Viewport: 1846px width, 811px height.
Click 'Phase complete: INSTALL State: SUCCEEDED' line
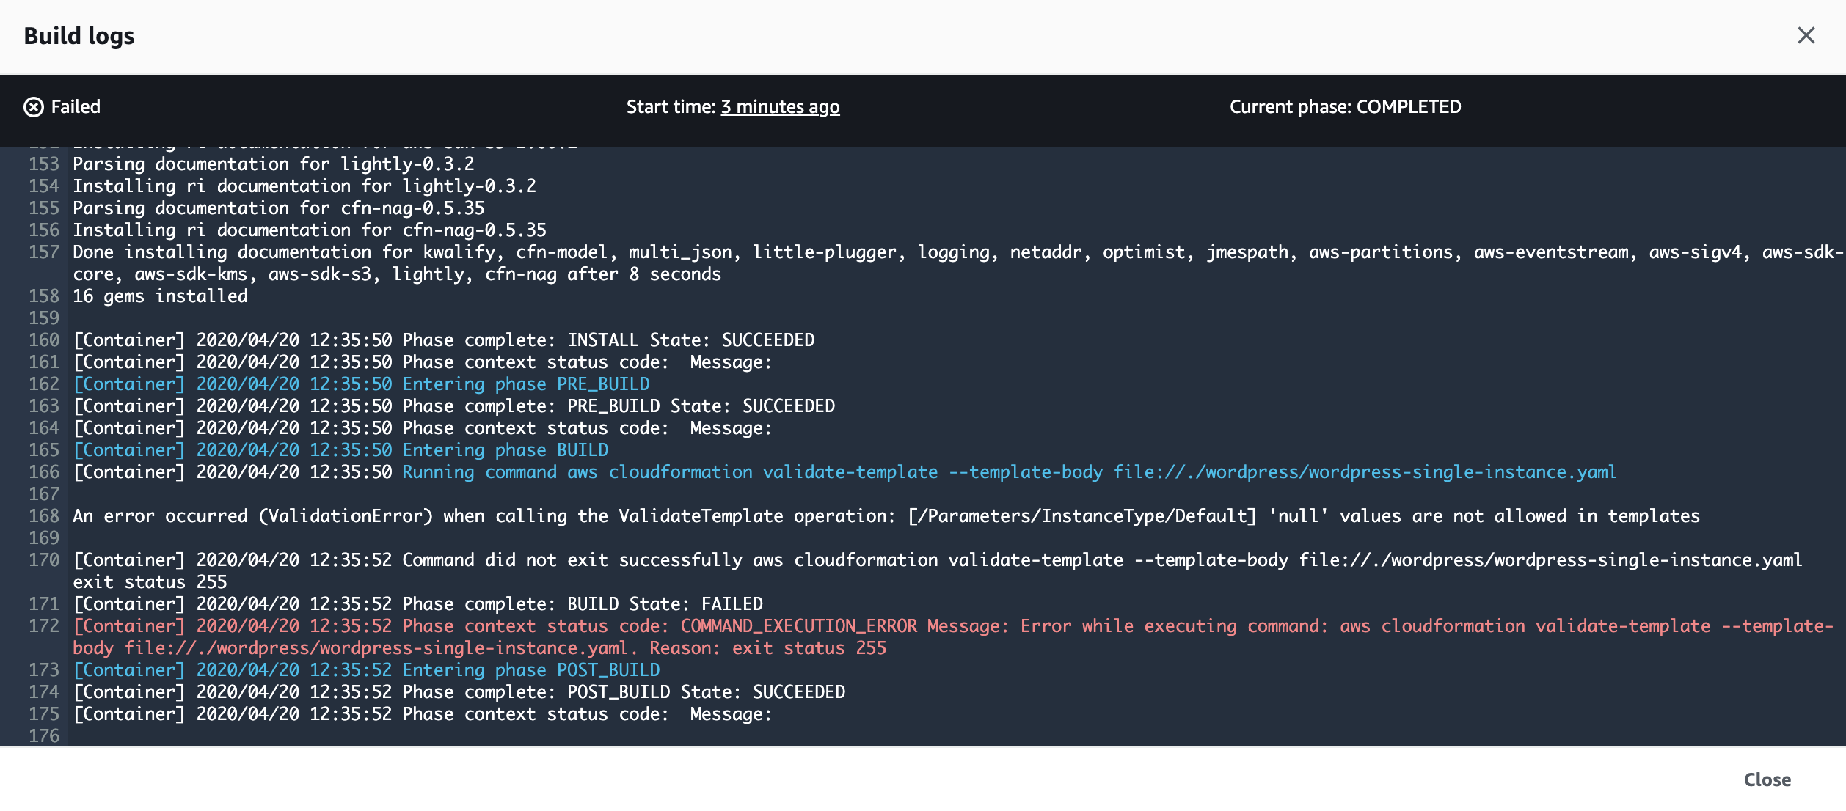click(x=443, y=340)
